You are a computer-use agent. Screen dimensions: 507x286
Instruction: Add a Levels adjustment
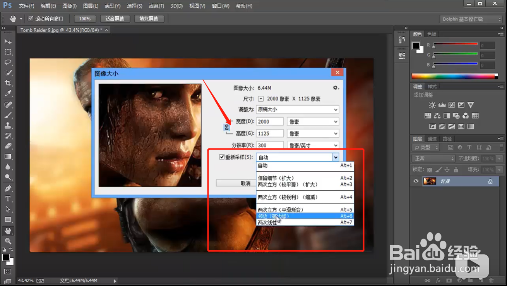[442, 105]
